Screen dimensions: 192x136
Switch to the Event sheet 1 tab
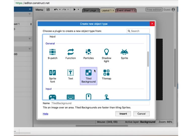pyautogui.click(x=125, y=10)
